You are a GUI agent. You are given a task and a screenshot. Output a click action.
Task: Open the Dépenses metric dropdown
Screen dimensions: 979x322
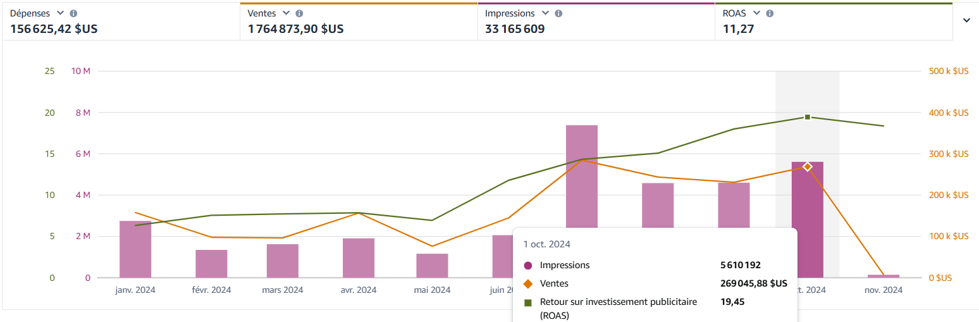pos(60,13)
